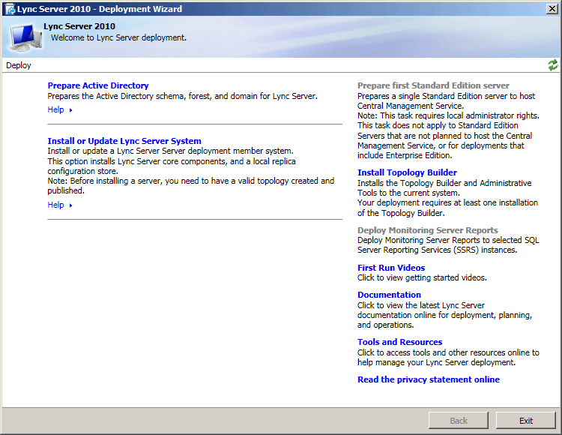Click the Deployment Wizard title bar icon
Image resolution: width=562 pixels, height=435 pixels.
10,9
